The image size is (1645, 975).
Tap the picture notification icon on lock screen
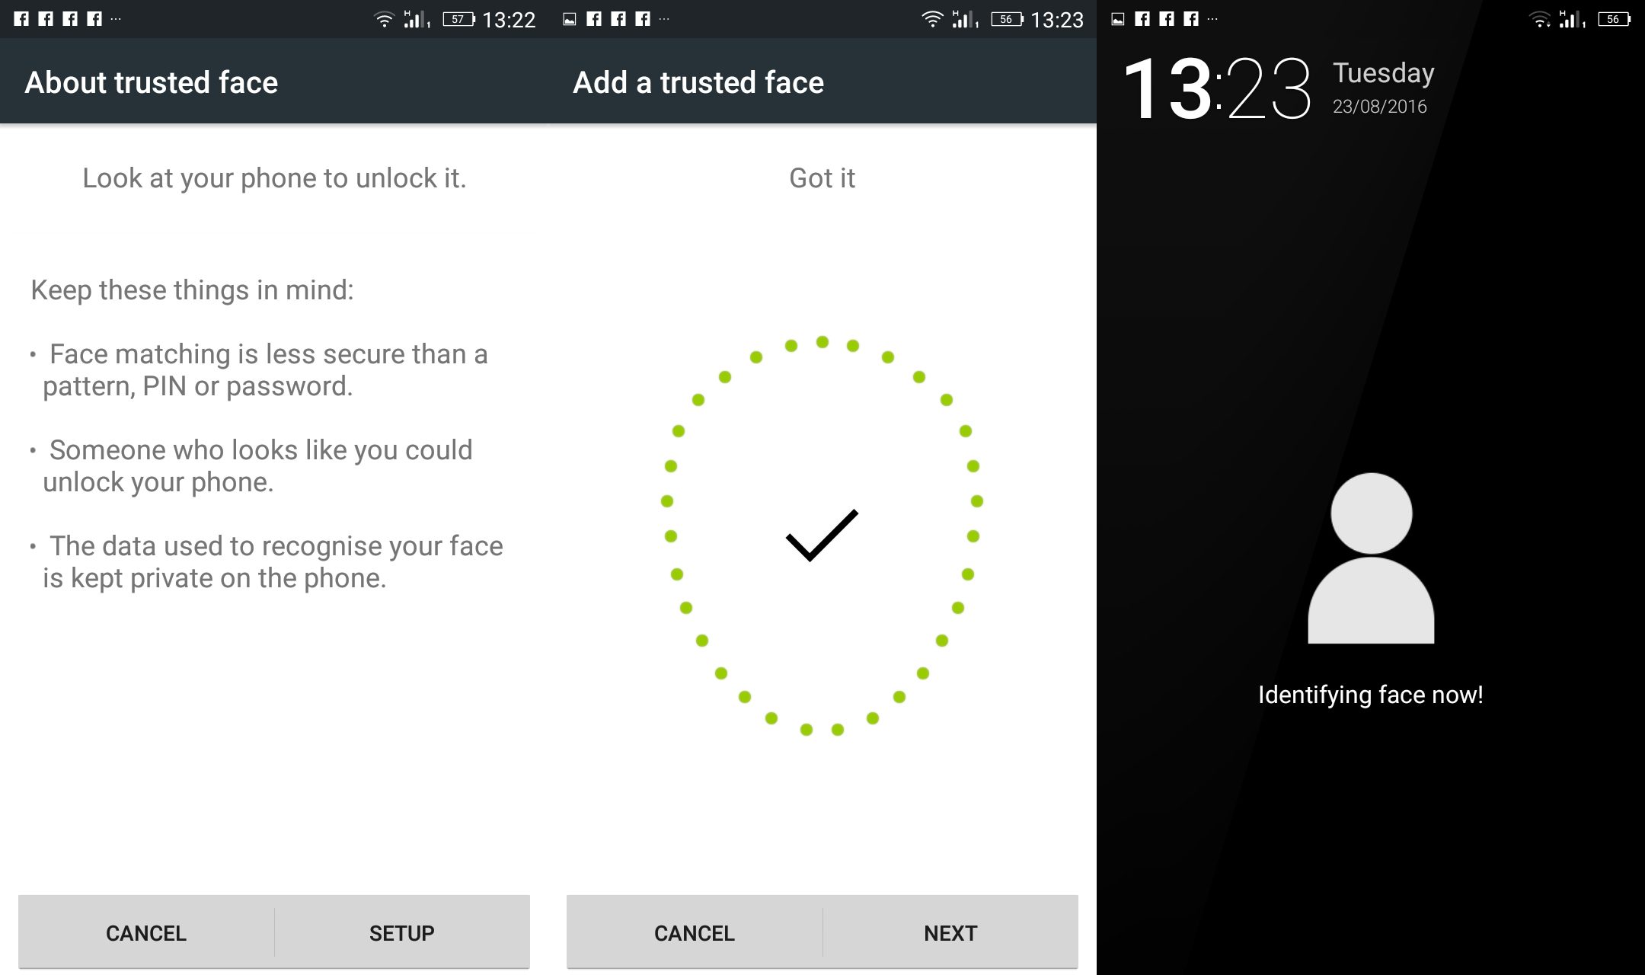[x=1118, y=20]
